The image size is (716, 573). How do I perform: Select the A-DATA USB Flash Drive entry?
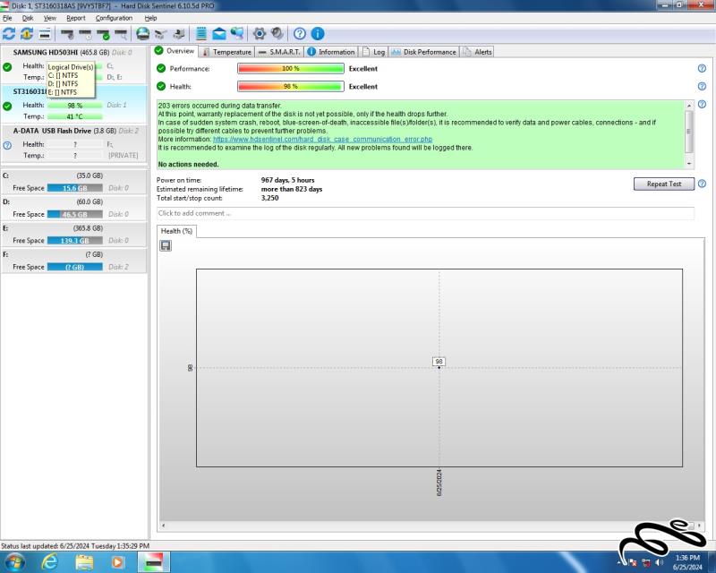[74, 143]
